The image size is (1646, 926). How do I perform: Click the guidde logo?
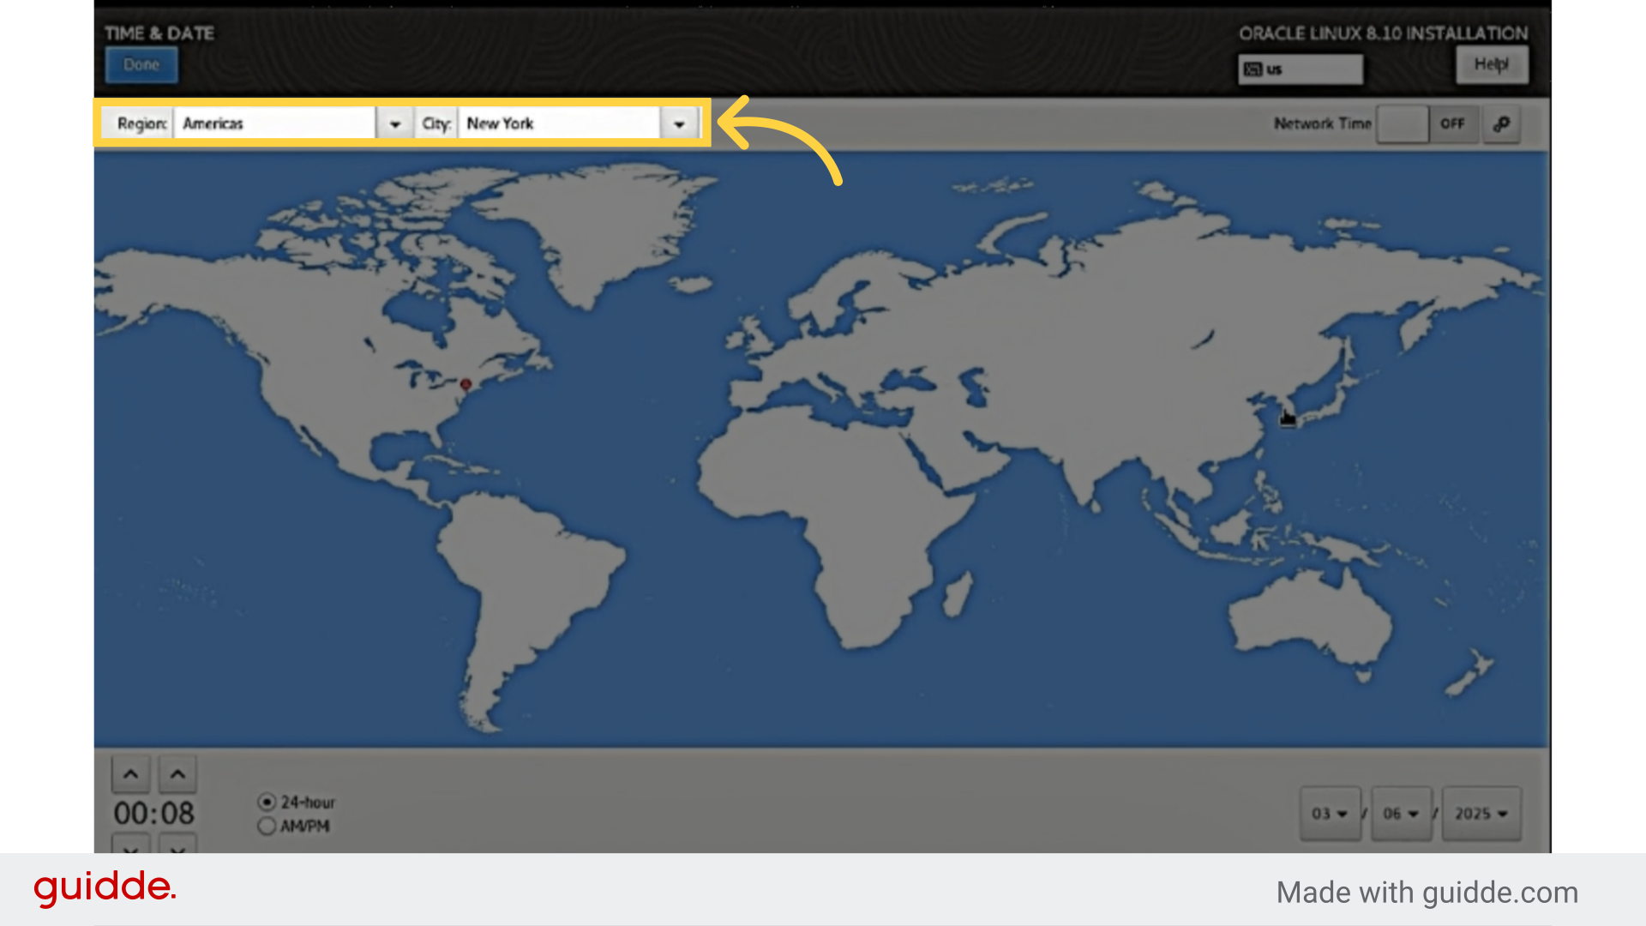(103, 889)
